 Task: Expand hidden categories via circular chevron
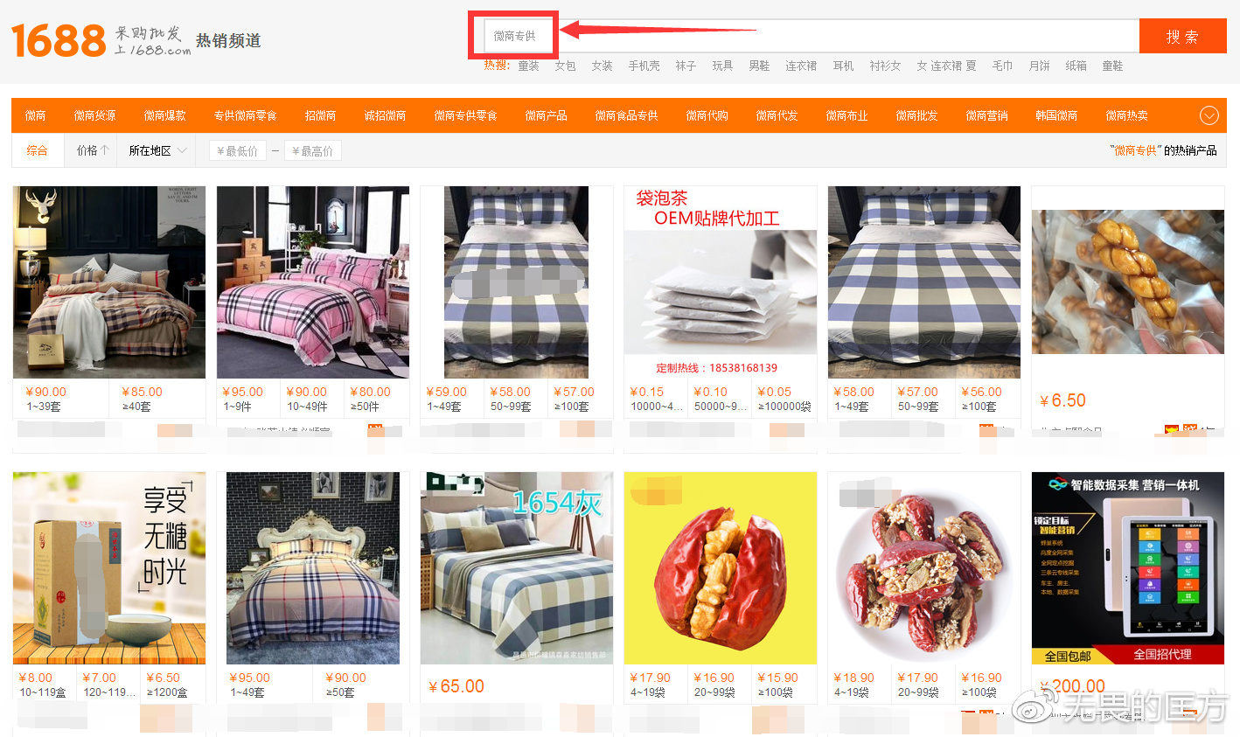1209,115
